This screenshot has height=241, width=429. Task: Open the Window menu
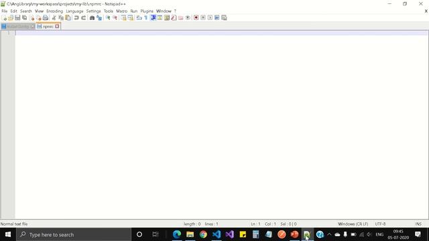164,11
